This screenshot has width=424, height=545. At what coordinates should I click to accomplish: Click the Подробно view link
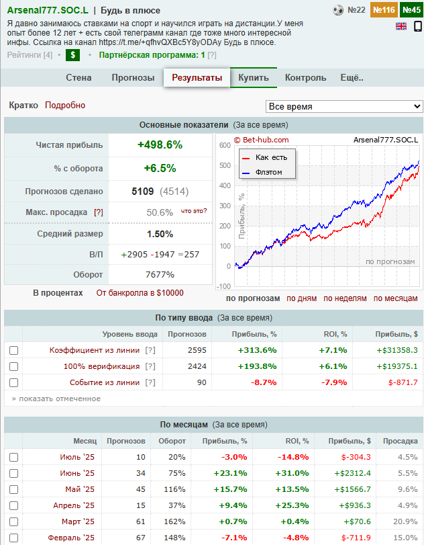pyautogui.click(x=65, y=105)
